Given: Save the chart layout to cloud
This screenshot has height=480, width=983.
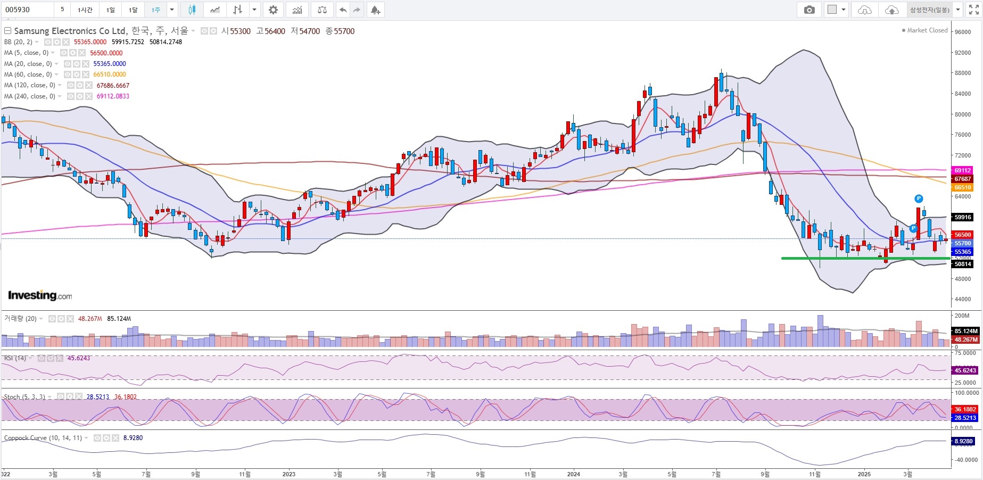Looking at the screenshot, I should (x=891, y=10).
